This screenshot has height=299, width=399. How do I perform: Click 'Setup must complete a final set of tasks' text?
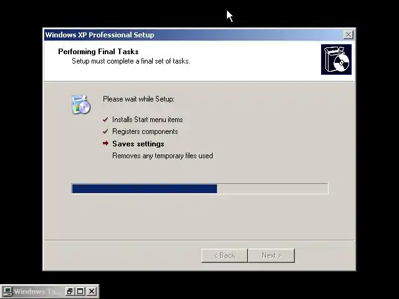(x=131, y=61)
